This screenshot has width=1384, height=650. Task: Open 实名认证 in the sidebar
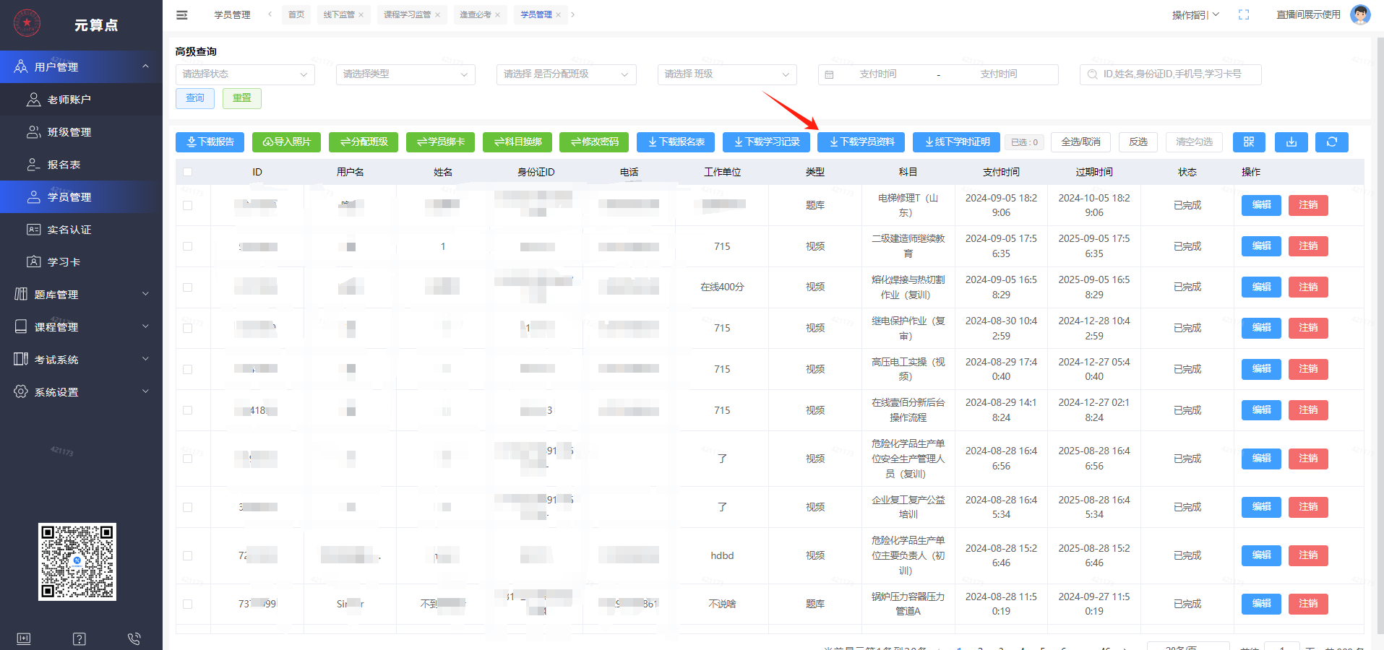coord(81,230)
